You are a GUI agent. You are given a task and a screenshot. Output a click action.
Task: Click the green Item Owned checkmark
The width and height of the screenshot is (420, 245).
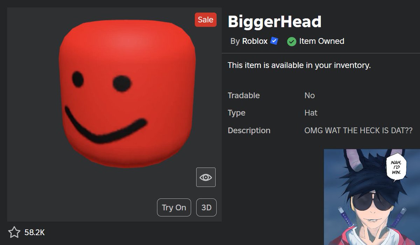(x=292, y=42)
